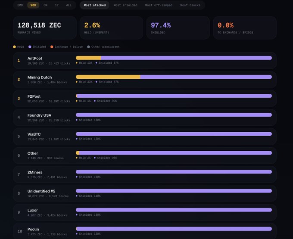This screenshot has width=293, height=239.
Task: Click 2Miners' '7,491 blocks' stats line
Action: (47, 177)
